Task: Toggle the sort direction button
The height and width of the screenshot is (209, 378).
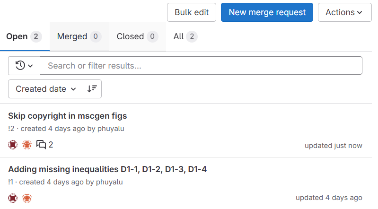Action: 92,89
